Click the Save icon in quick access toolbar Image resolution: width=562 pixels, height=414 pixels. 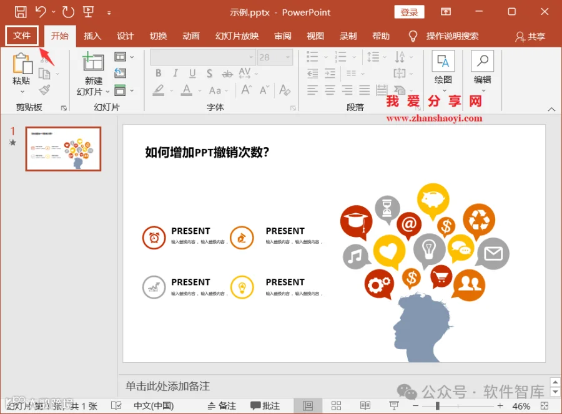[21, 12]
